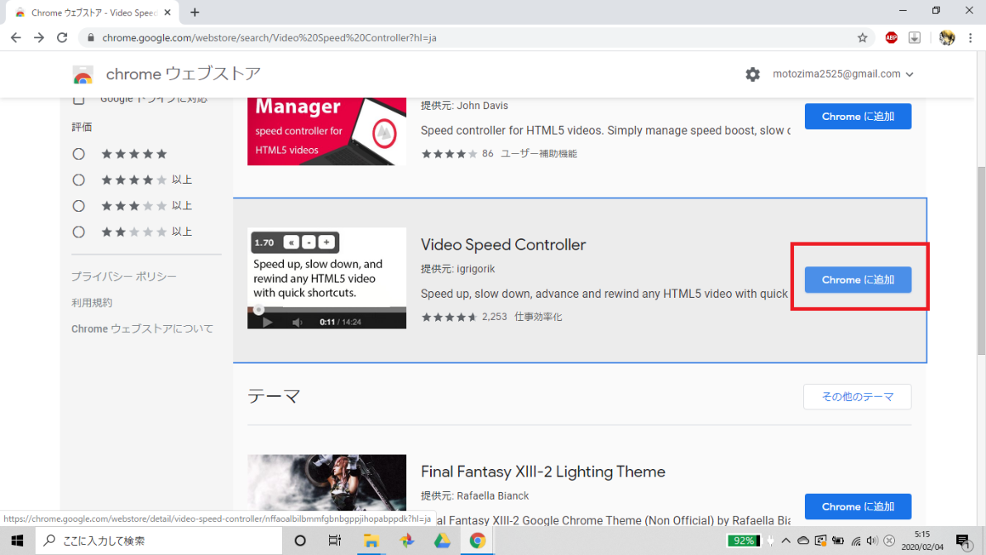Go forward to the next page
This screenshot has height=555, width=986.
[39, 38]
